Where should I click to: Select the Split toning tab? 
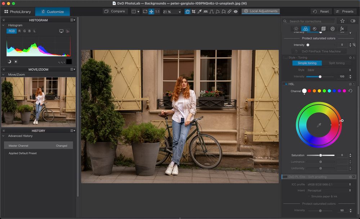(x=337, y=63)
